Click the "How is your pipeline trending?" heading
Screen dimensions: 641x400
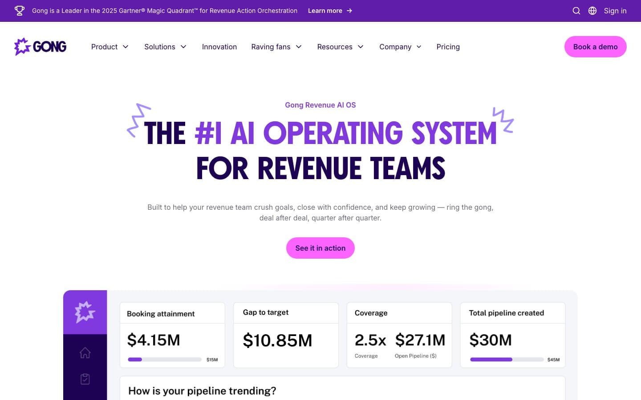pos(202,391)
